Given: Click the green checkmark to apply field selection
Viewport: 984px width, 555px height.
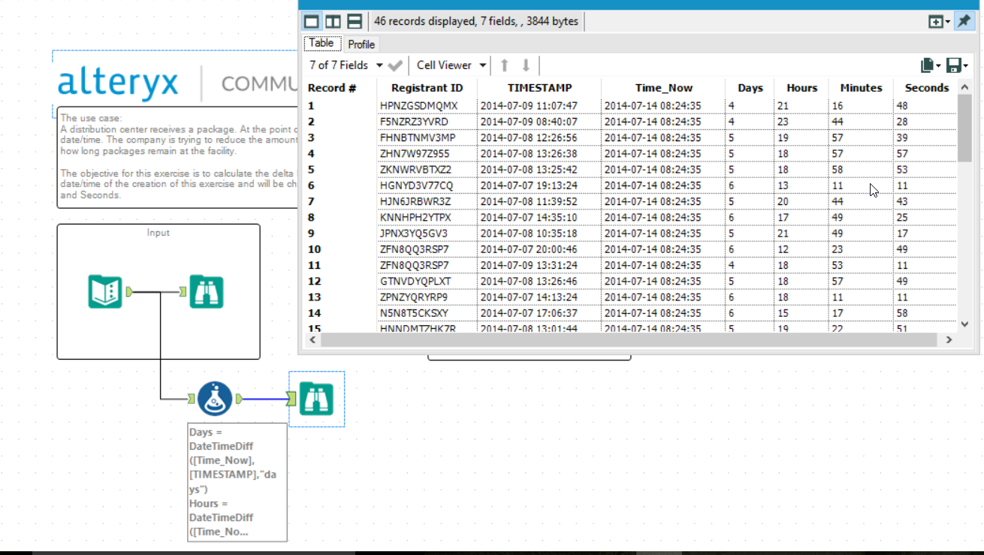Looking at the screenshot, I should (396, 65).
